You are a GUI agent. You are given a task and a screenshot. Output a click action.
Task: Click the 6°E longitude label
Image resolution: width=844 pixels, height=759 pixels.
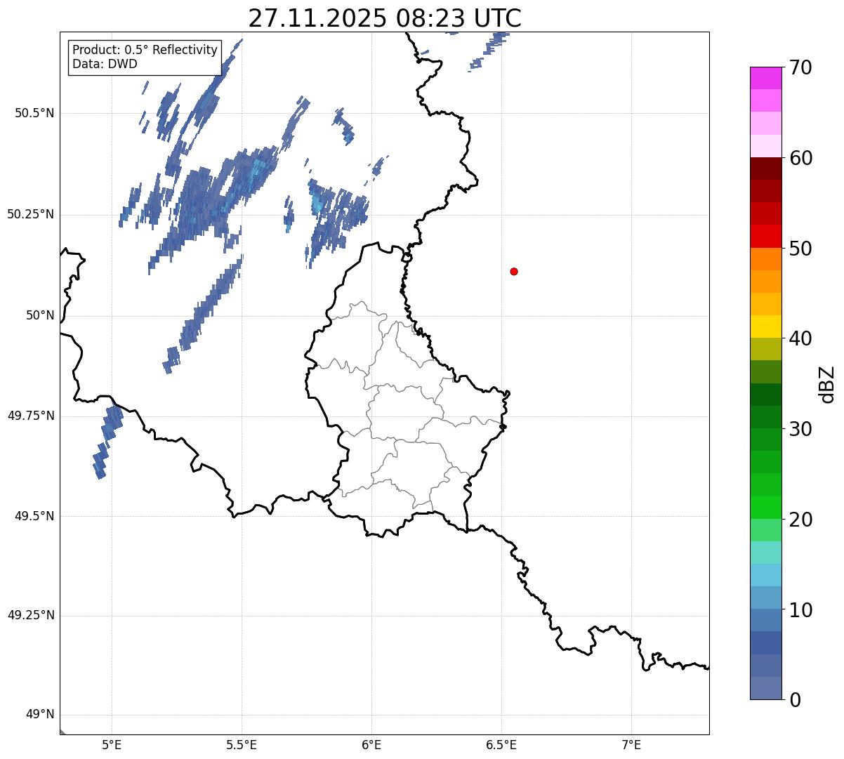(x=371, y=745)
